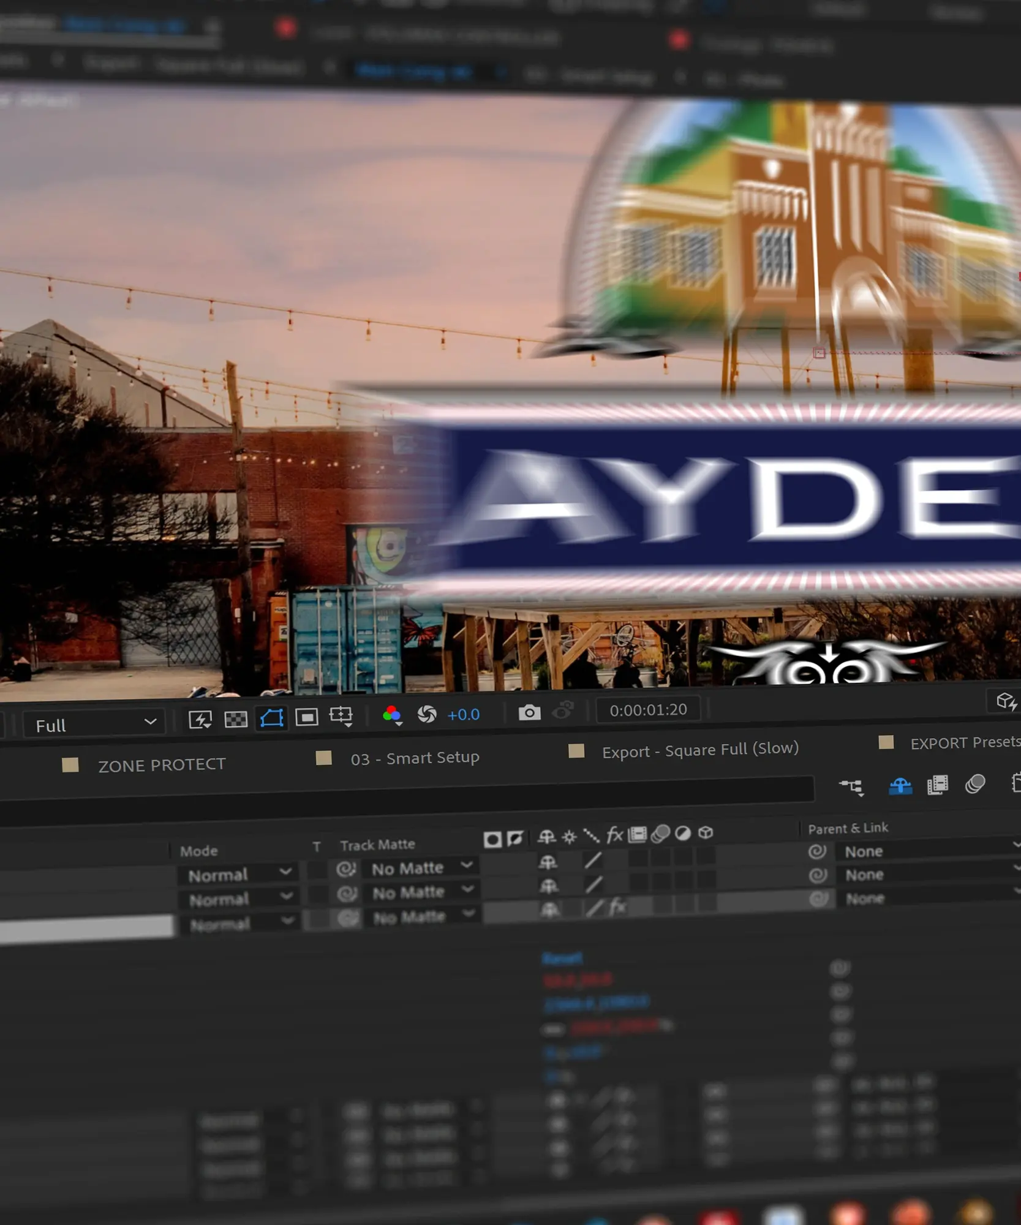1021x1225 pixels.
Task: Click the +0.0 exposure value
Action: coord(464,714)
